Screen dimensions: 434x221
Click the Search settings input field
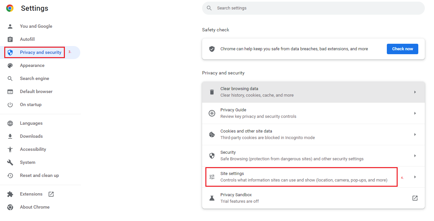click(313, 8)
